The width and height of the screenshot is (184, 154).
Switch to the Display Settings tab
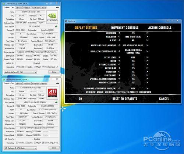(86, 28)
